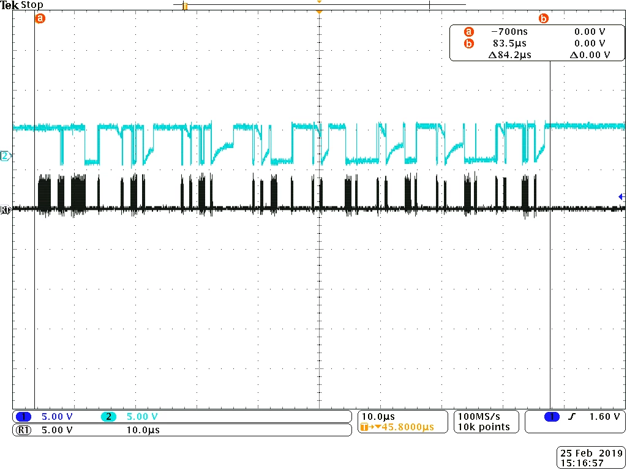The width and height of the screenshot is (627, 470).
Task: Click the Δ84.2µs delta time readout
Action: click(510, 55)
